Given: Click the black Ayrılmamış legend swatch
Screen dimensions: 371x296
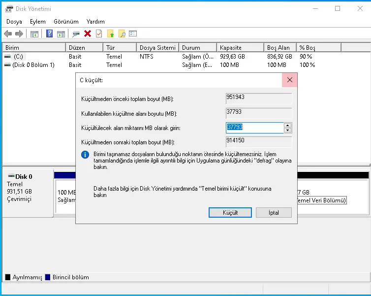Looking at the screenshot, I should click(8, 277).
